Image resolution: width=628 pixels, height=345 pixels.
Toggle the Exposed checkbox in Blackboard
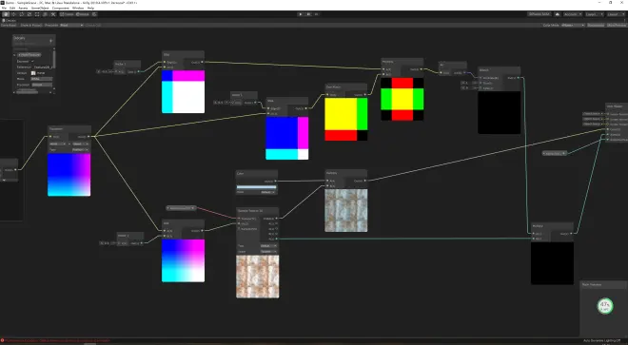32,61
